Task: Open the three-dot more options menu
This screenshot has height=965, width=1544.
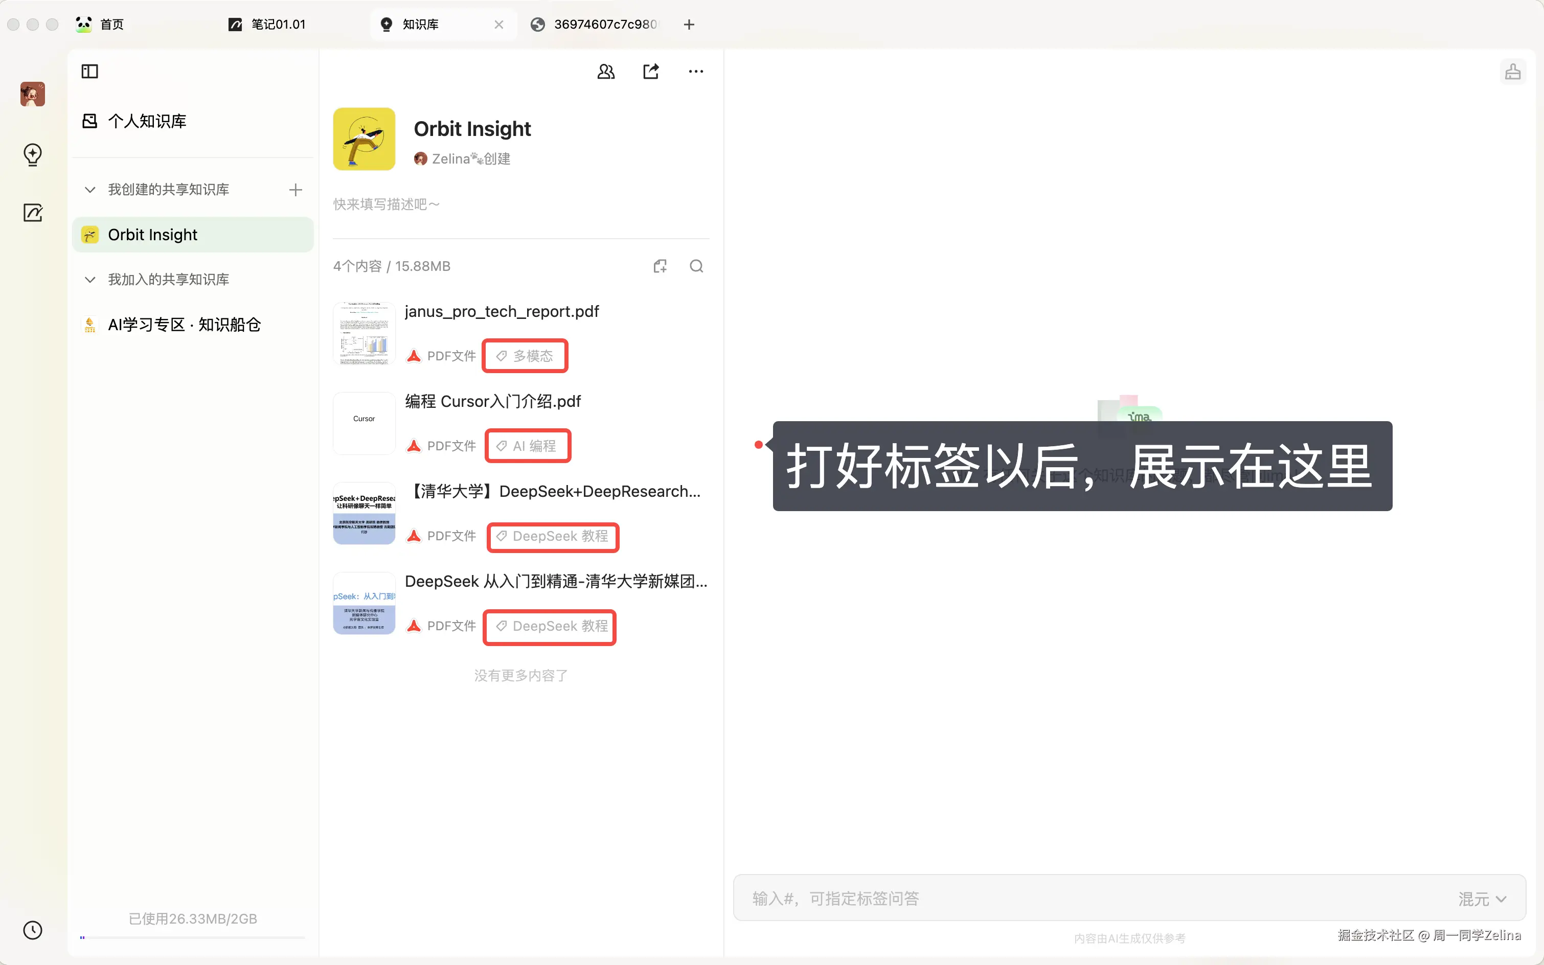Action: pyautogui.click(x=696, y=72)
